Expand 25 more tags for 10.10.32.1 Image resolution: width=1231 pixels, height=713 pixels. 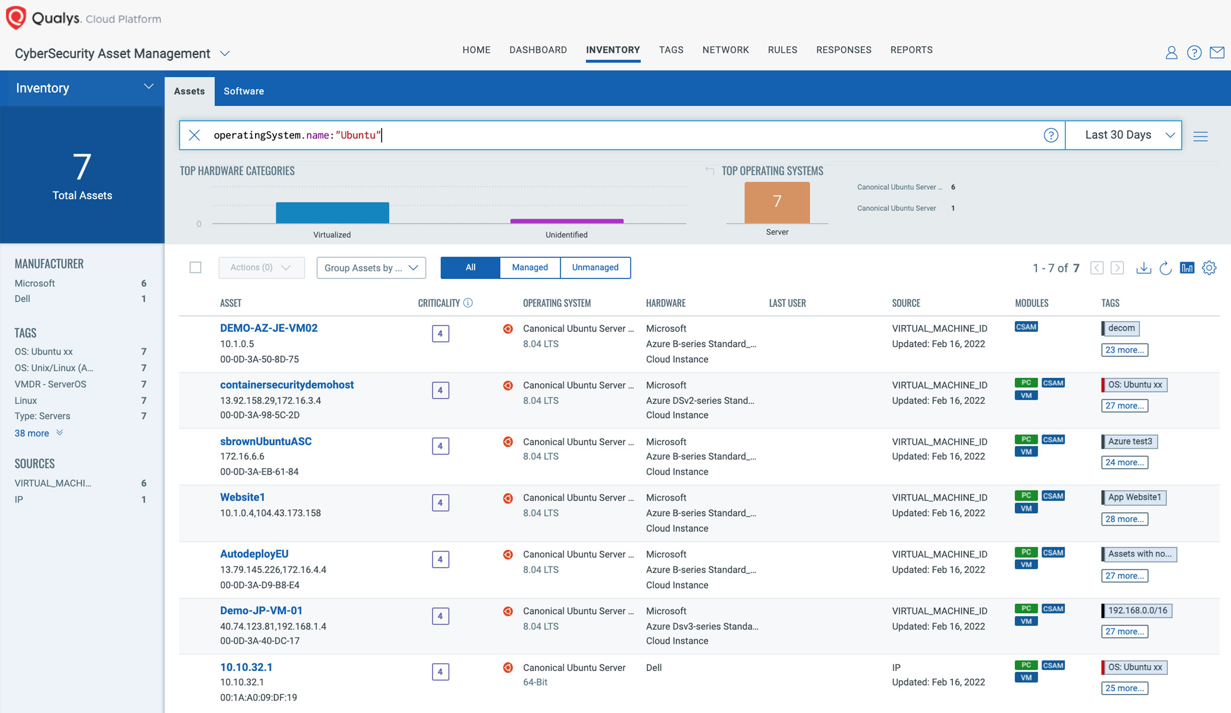pyautogui.click(x=1124, y=688)
